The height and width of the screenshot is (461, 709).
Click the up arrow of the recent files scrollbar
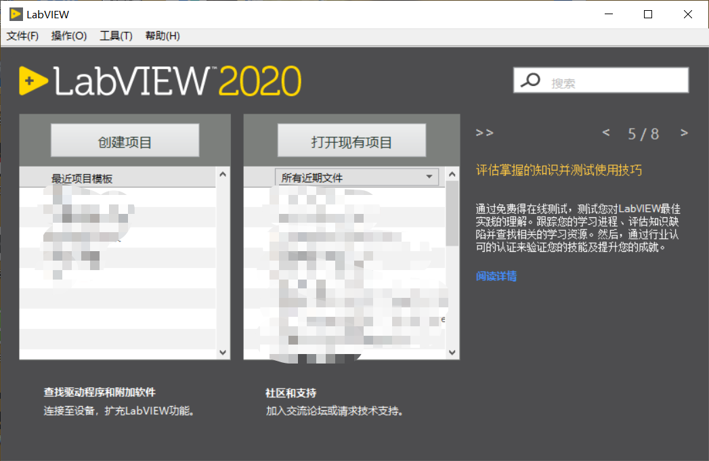point(452,174)
